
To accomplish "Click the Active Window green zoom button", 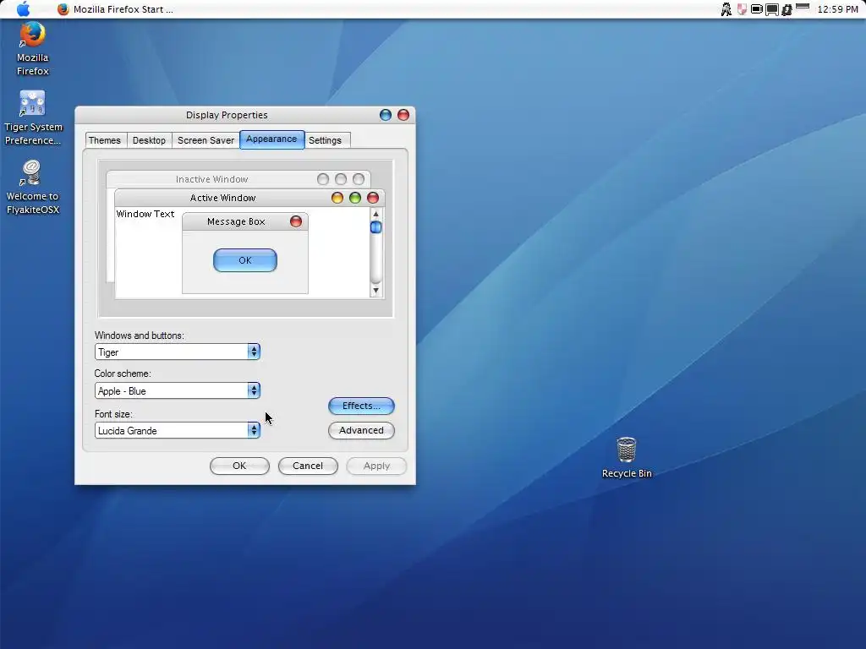I will [x=354, y=198].
